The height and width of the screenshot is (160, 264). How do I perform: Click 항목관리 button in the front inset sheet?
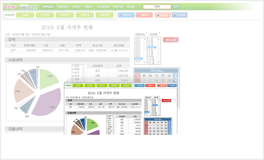coord(90,86)
